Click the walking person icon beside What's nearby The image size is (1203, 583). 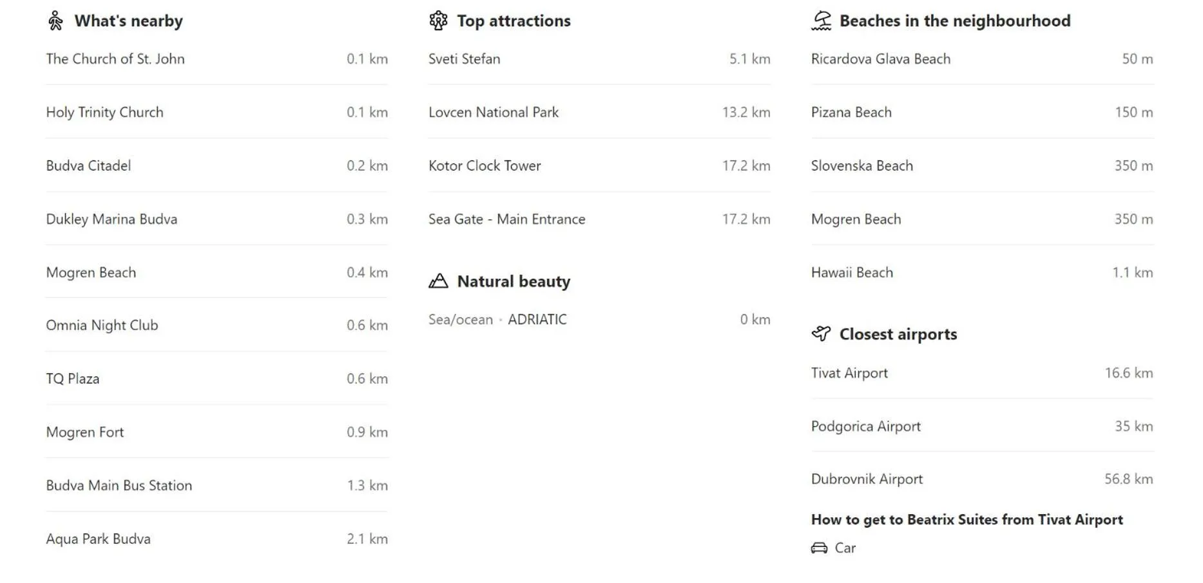pos(55,21)
